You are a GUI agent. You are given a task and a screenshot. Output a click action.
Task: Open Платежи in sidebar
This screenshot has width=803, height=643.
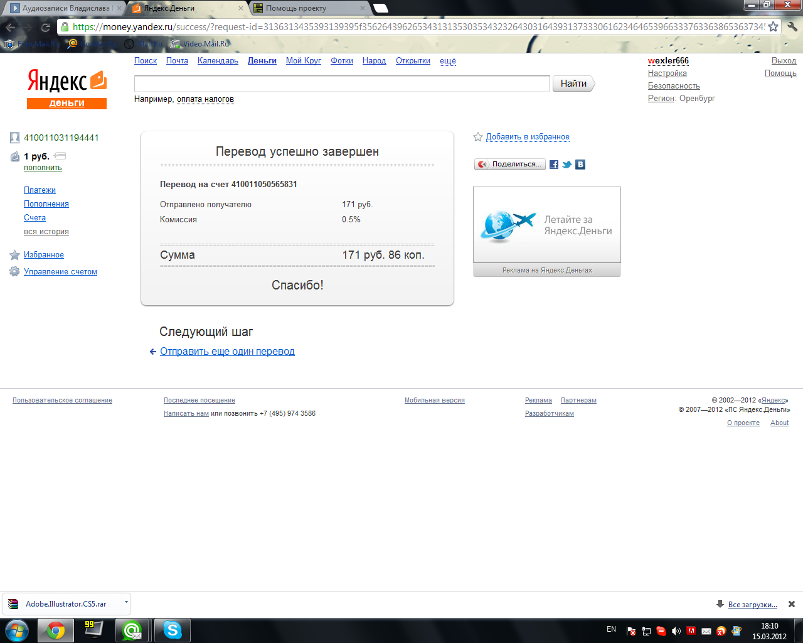(40, 190)
